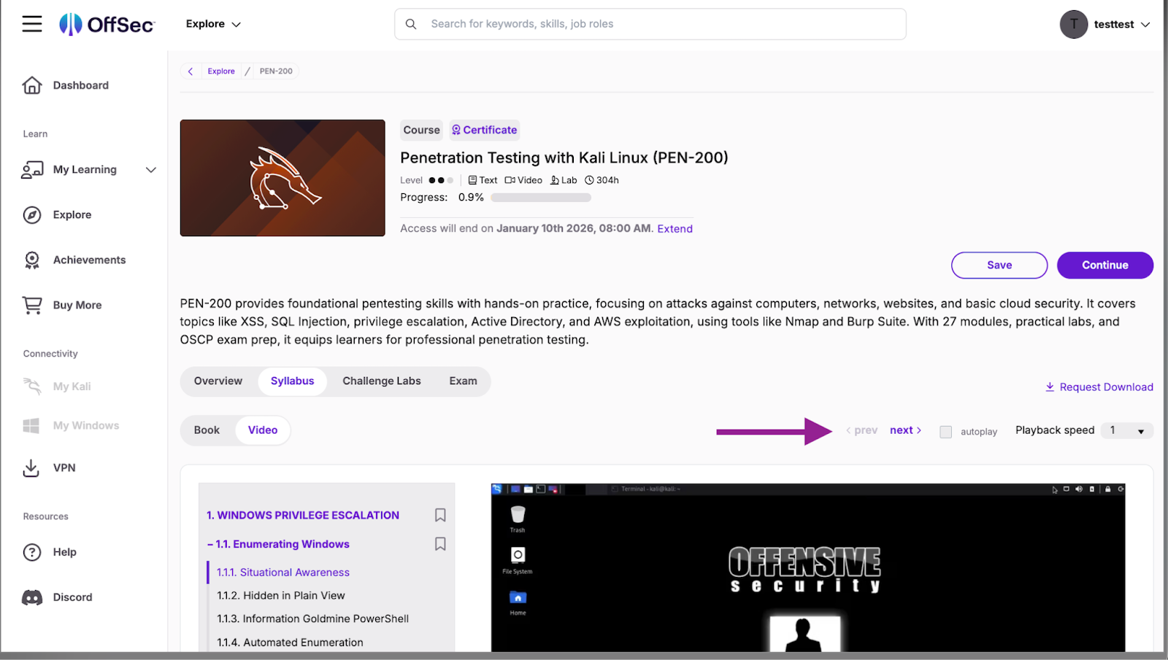The width and height of the screenshot is (1168, 660).
Task: Click the Buy More cart icon
Action: [32, 305]
